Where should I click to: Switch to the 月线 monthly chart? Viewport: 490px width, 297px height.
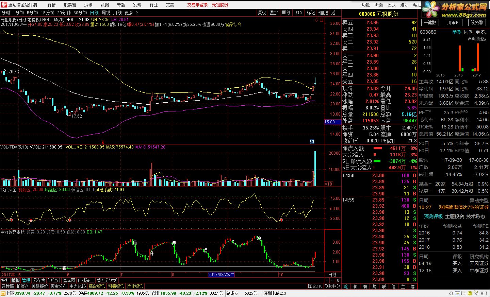point(117,13)
